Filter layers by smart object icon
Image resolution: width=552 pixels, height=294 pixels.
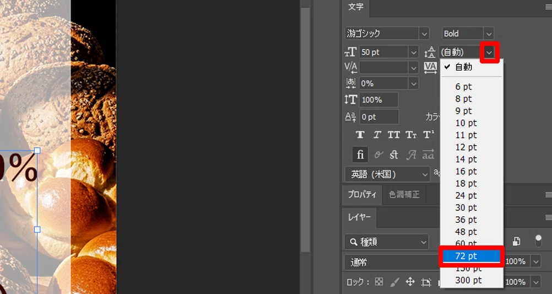pyautogui.click(x=516, y=242)
